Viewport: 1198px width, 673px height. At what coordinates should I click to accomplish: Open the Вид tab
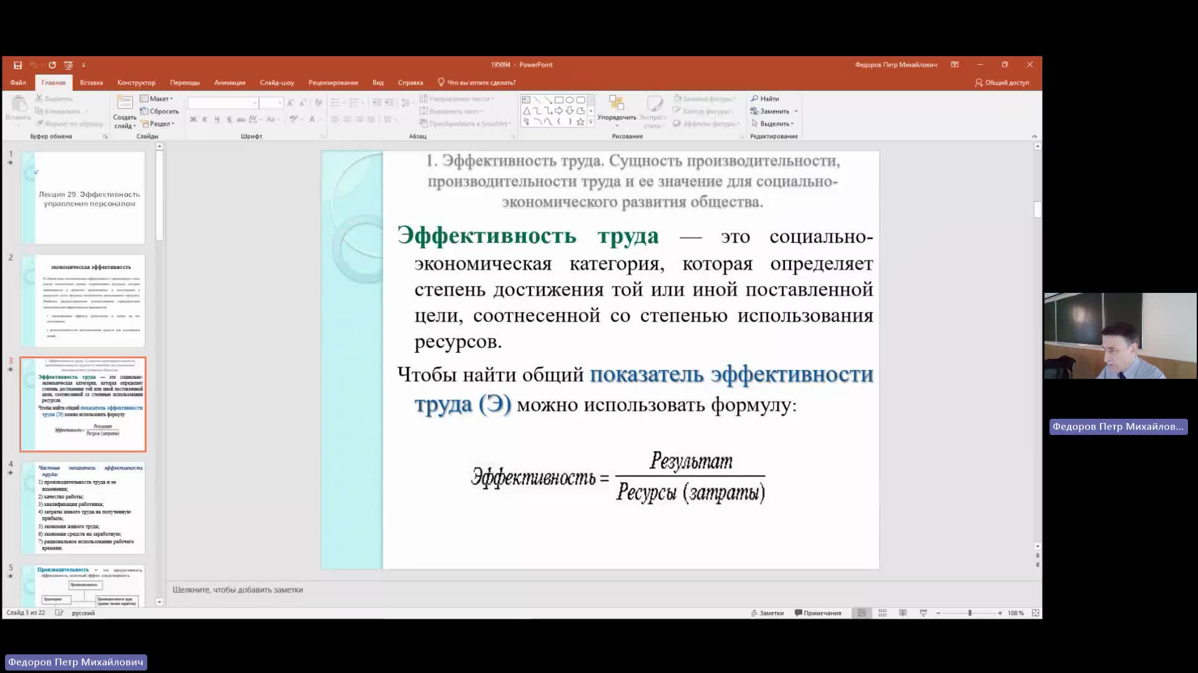click(x=378, y=82)
